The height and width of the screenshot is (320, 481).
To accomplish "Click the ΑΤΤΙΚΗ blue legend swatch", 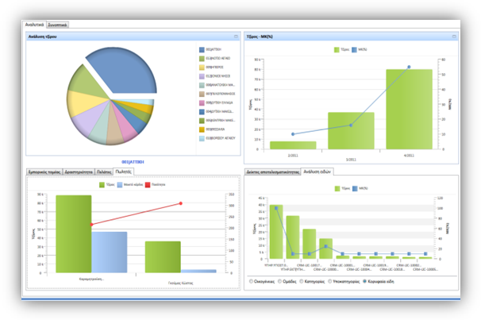I will point(202,49).
